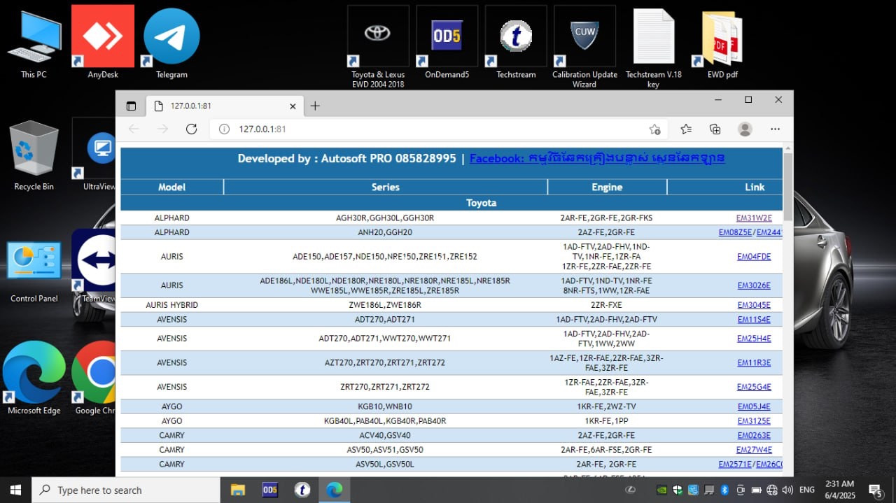Viewport: 896px width, 503px height.
Task: Launch the Calibration Update Wizard shortcut
Action: pos(584,47)
